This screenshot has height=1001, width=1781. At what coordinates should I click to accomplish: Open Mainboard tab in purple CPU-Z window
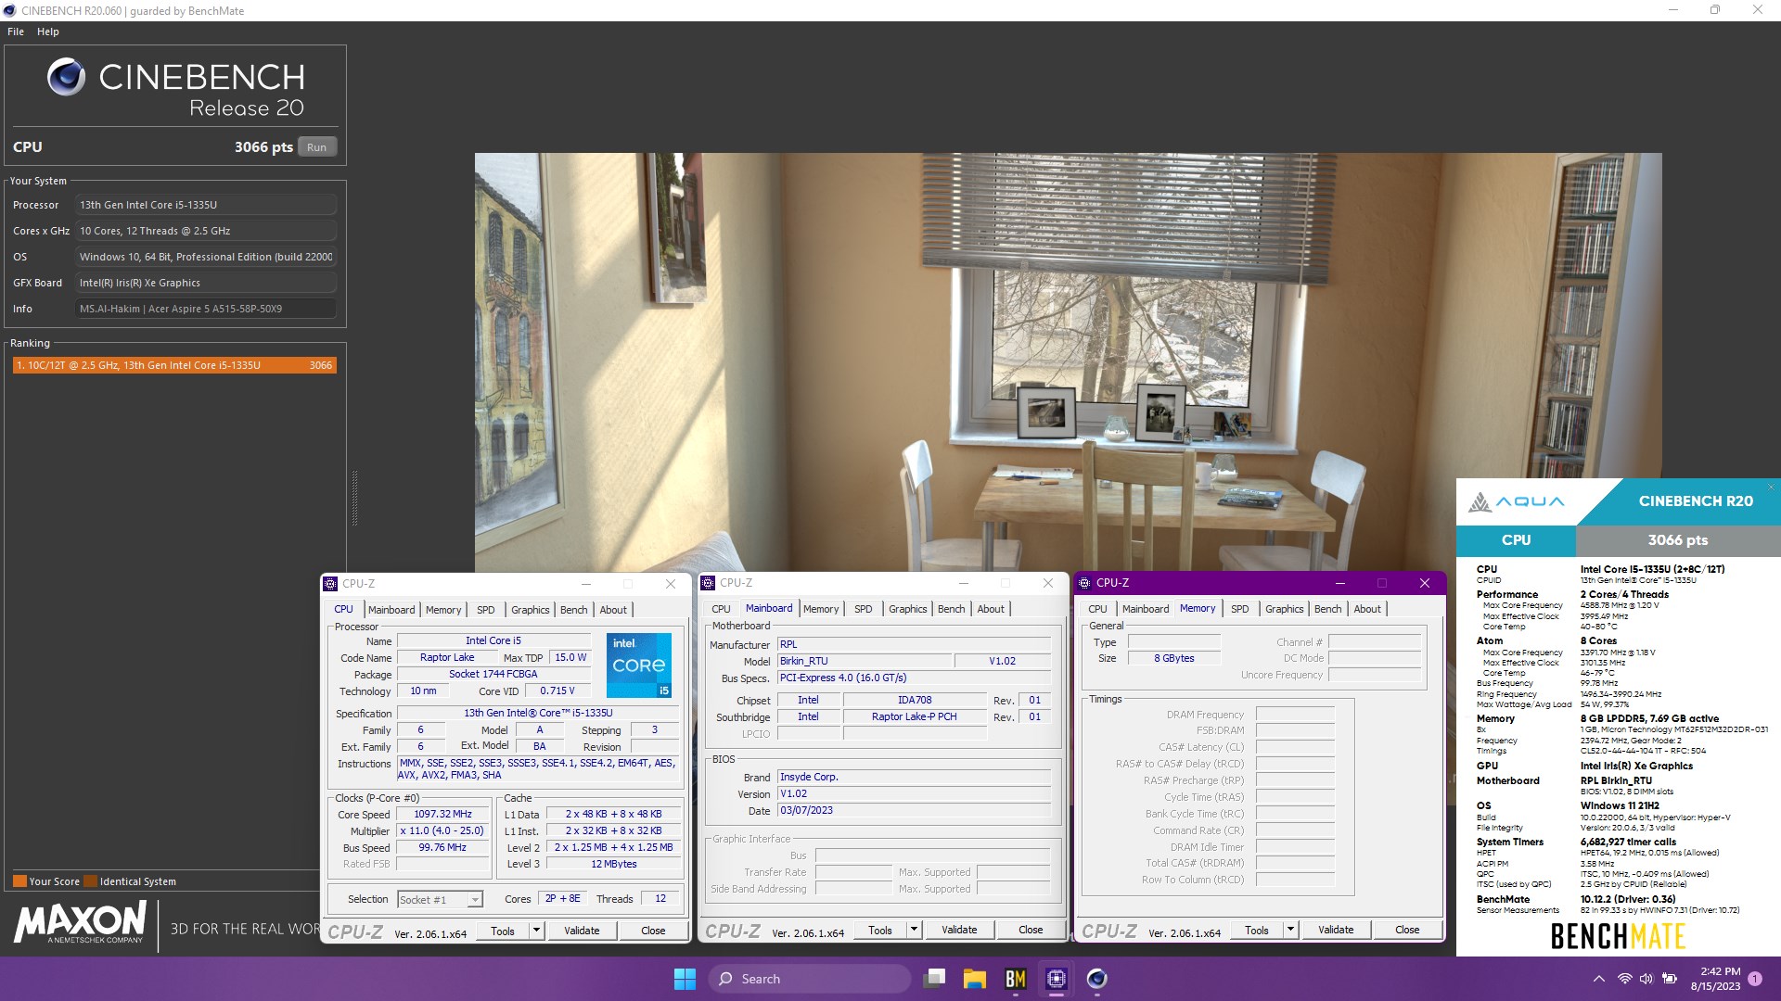coord(1146,609)
